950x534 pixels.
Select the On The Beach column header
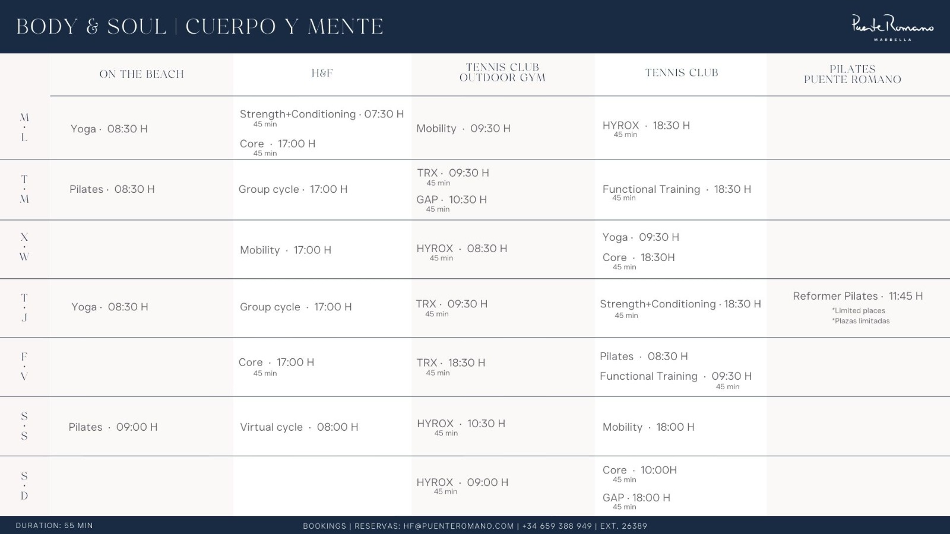[x=141, y=74]
